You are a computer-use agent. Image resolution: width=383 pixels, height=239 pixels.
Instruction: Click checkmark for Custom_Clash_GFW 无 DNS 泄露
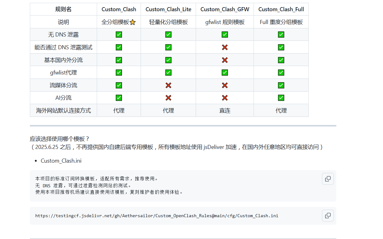(225, 35)
